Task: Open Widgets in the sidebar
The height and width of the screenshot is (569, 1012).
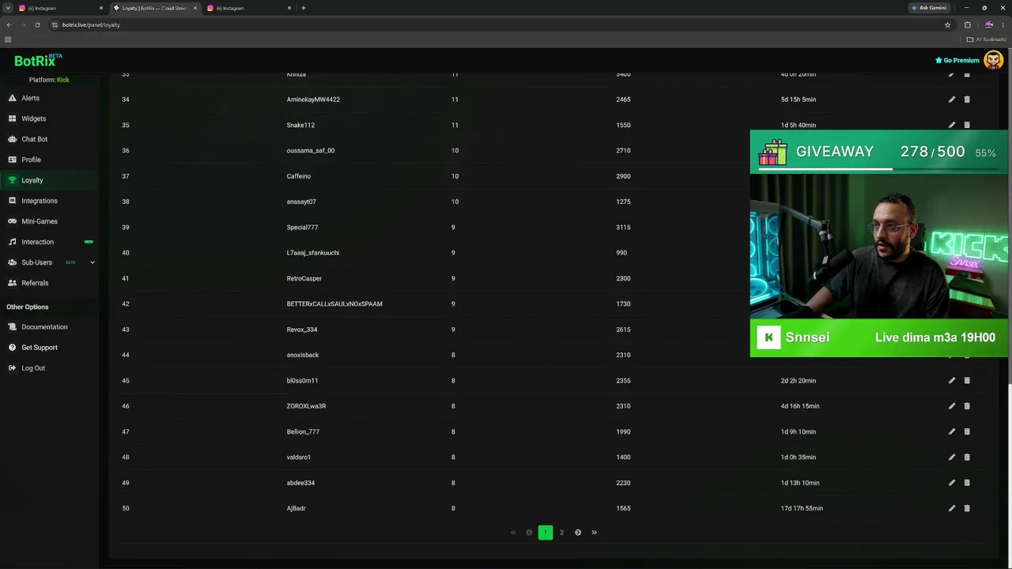Action: 33,119
